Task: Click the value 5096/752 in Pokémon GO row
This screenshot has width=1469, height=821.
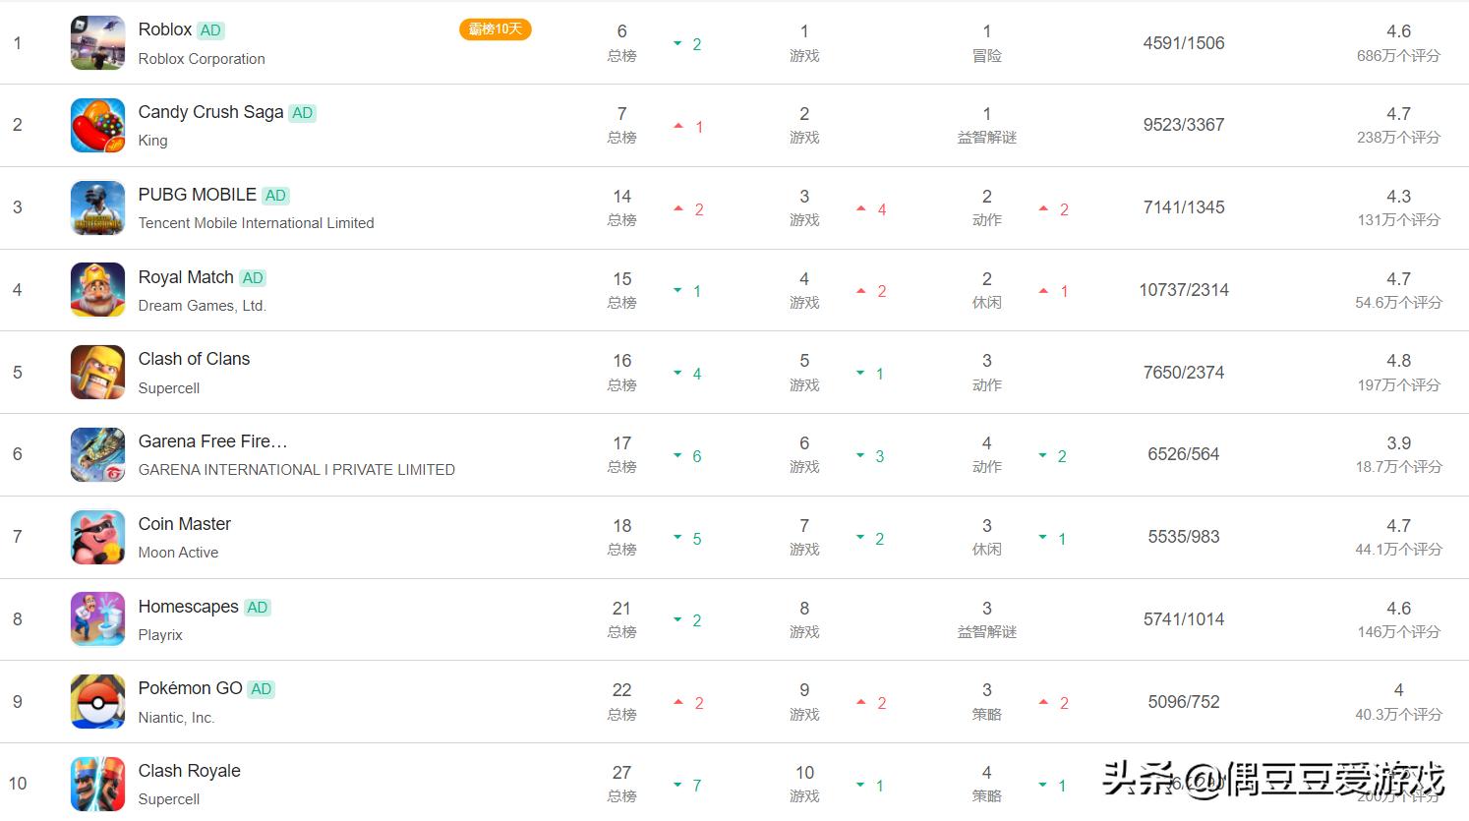Action: 1184,702
